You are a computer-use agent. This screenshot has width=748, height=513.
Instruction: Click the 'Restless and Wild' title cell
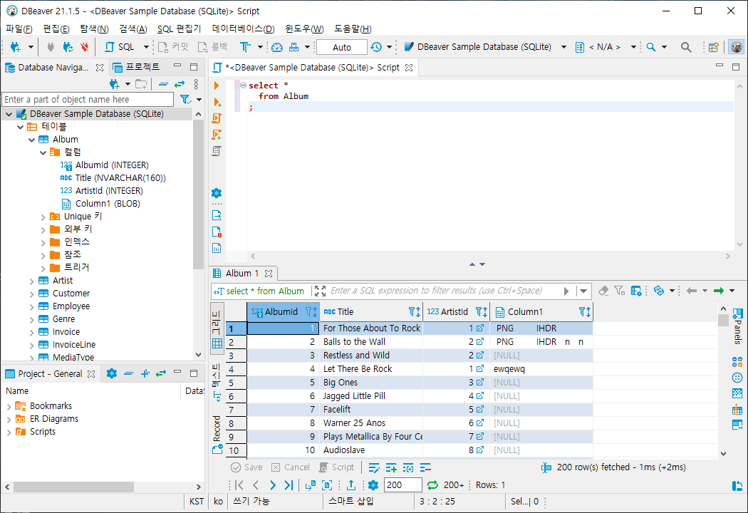371,356
